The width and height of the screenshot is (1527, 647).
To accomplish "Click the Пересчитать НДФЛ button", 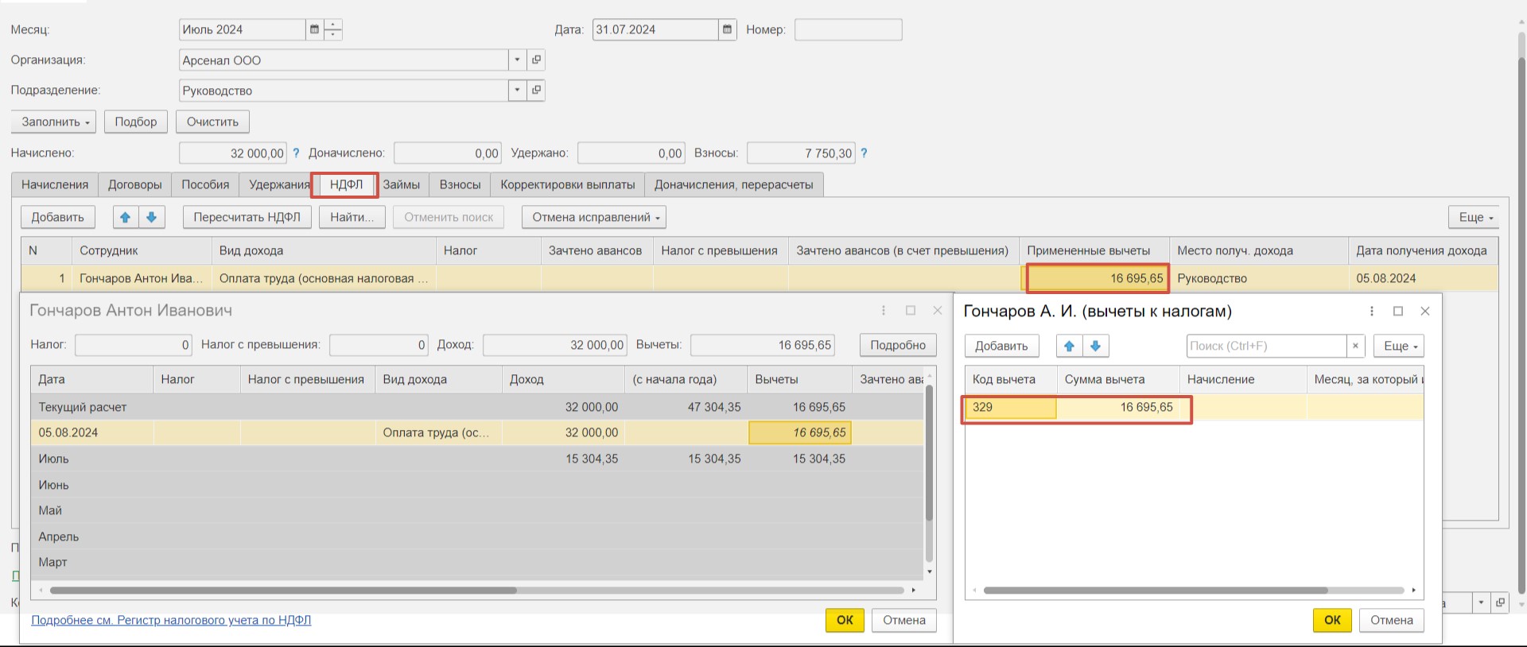I will pyautogui.click(x=247, y=217).
